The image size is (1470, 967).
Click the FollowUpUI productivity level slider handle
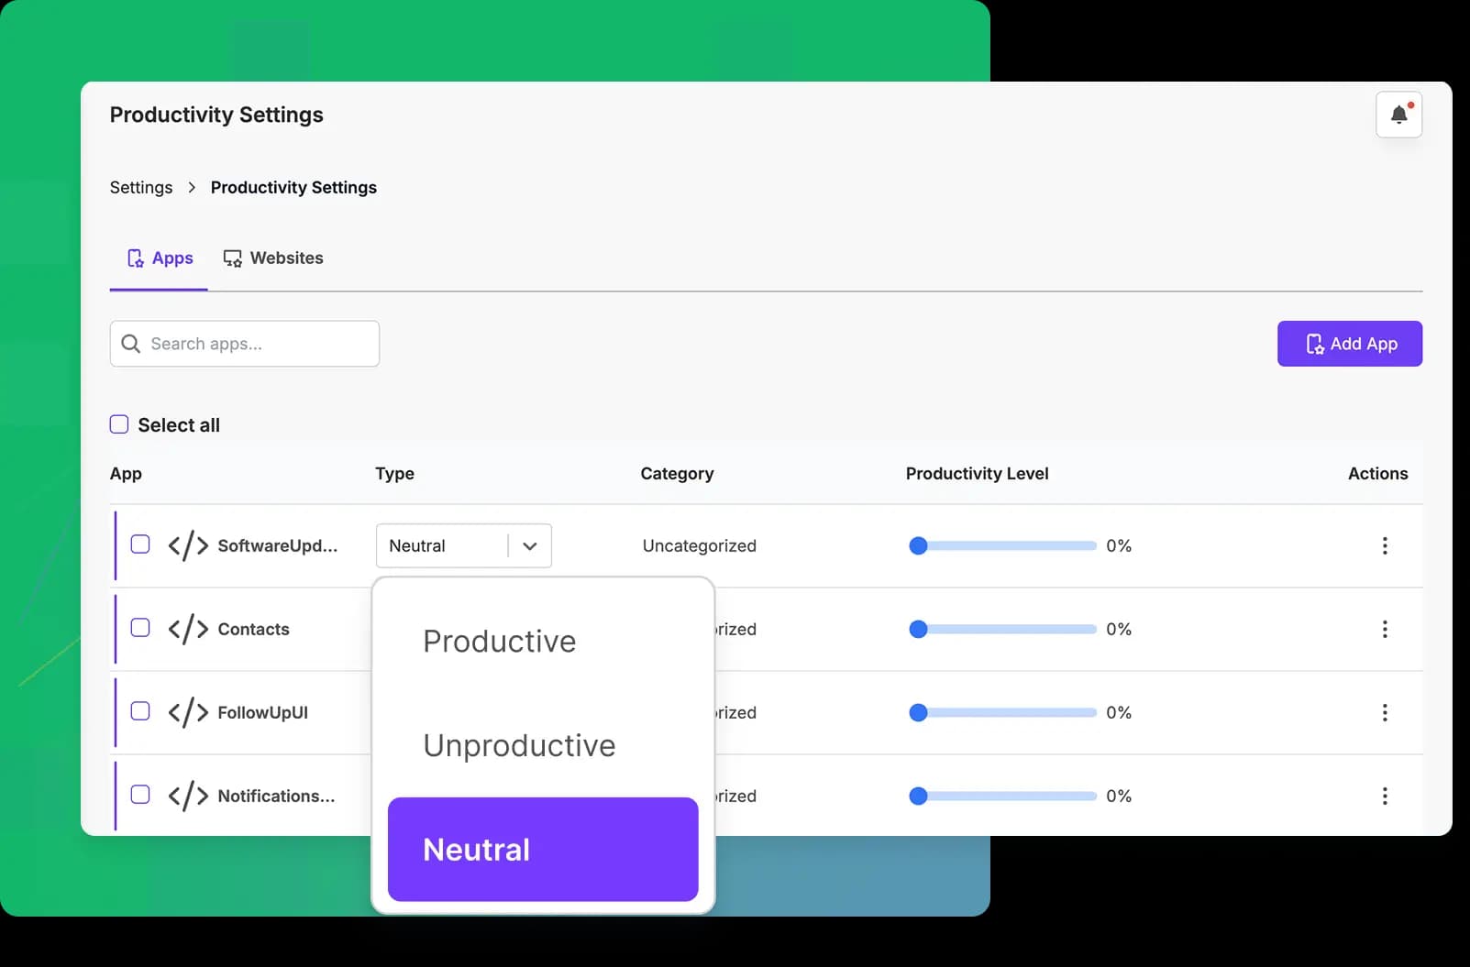(918, 713)
